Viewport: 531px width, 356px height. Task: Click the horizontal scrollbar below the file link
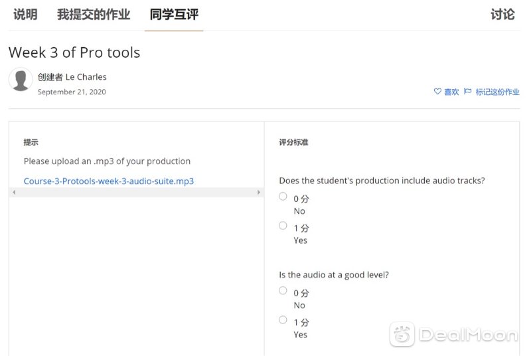click(136, 192)
